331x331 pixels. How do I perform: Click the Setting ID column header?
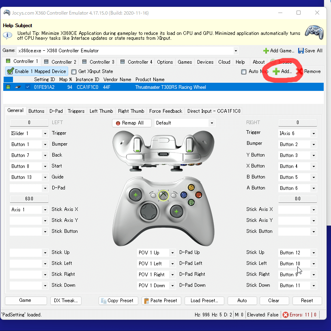[x=45, y=80]
